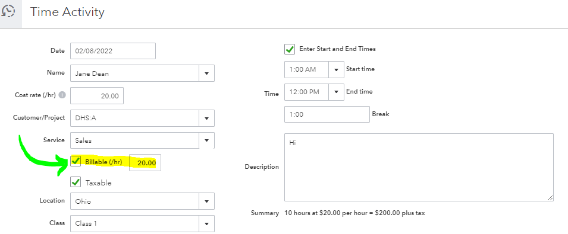568x234 pixels.
Task: Uncheck the Billable (/hr) checkbox
Action: pos(76,161)
